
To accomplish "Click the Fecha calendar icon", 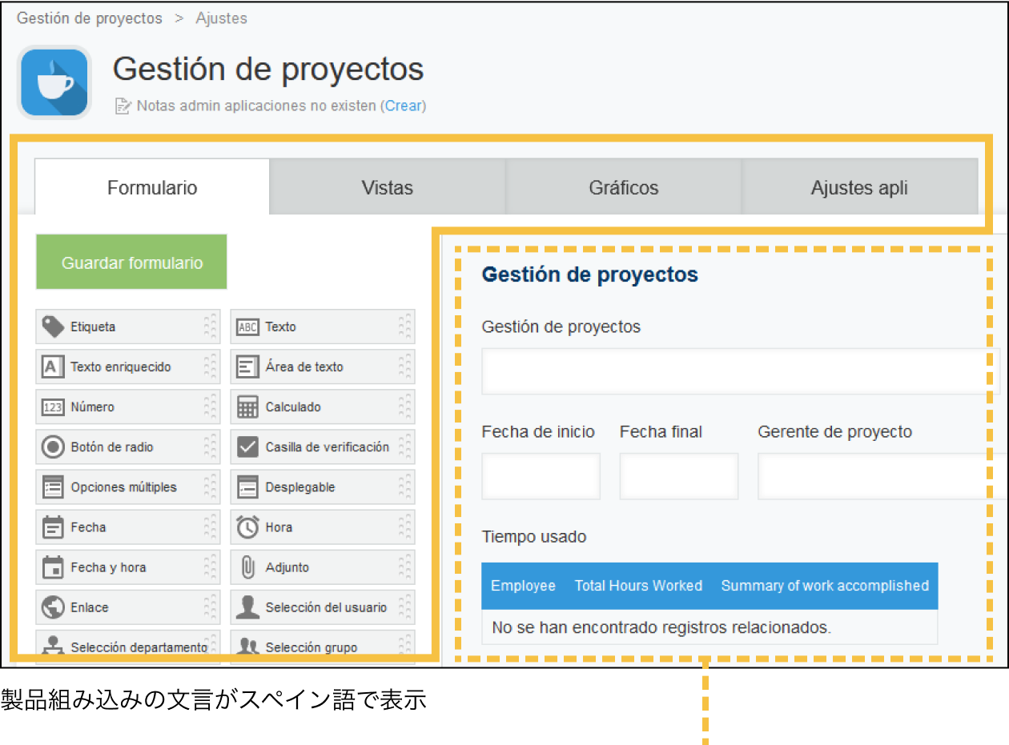I will click(53, 527).
